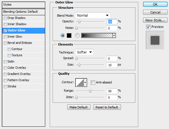
Task: Click the Size value field
Action: (x=112, y=65)
